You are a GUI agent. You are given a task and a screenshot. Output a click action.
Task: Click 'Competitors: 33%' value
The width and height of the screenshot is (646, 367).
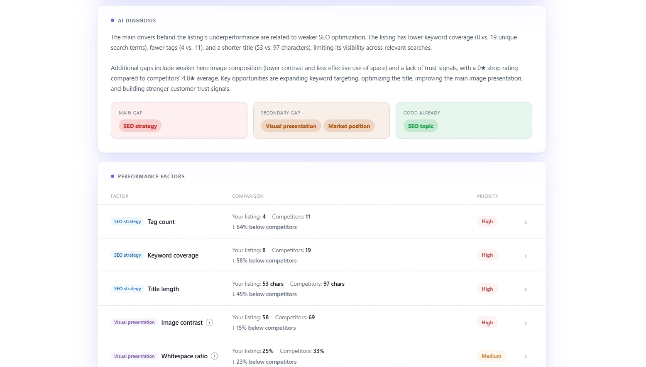coord(302,351)
